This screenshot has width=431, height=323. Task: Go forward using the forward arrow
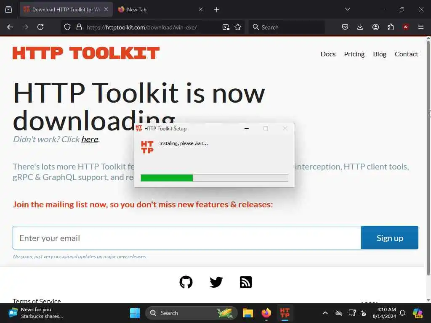coord(25,27)
